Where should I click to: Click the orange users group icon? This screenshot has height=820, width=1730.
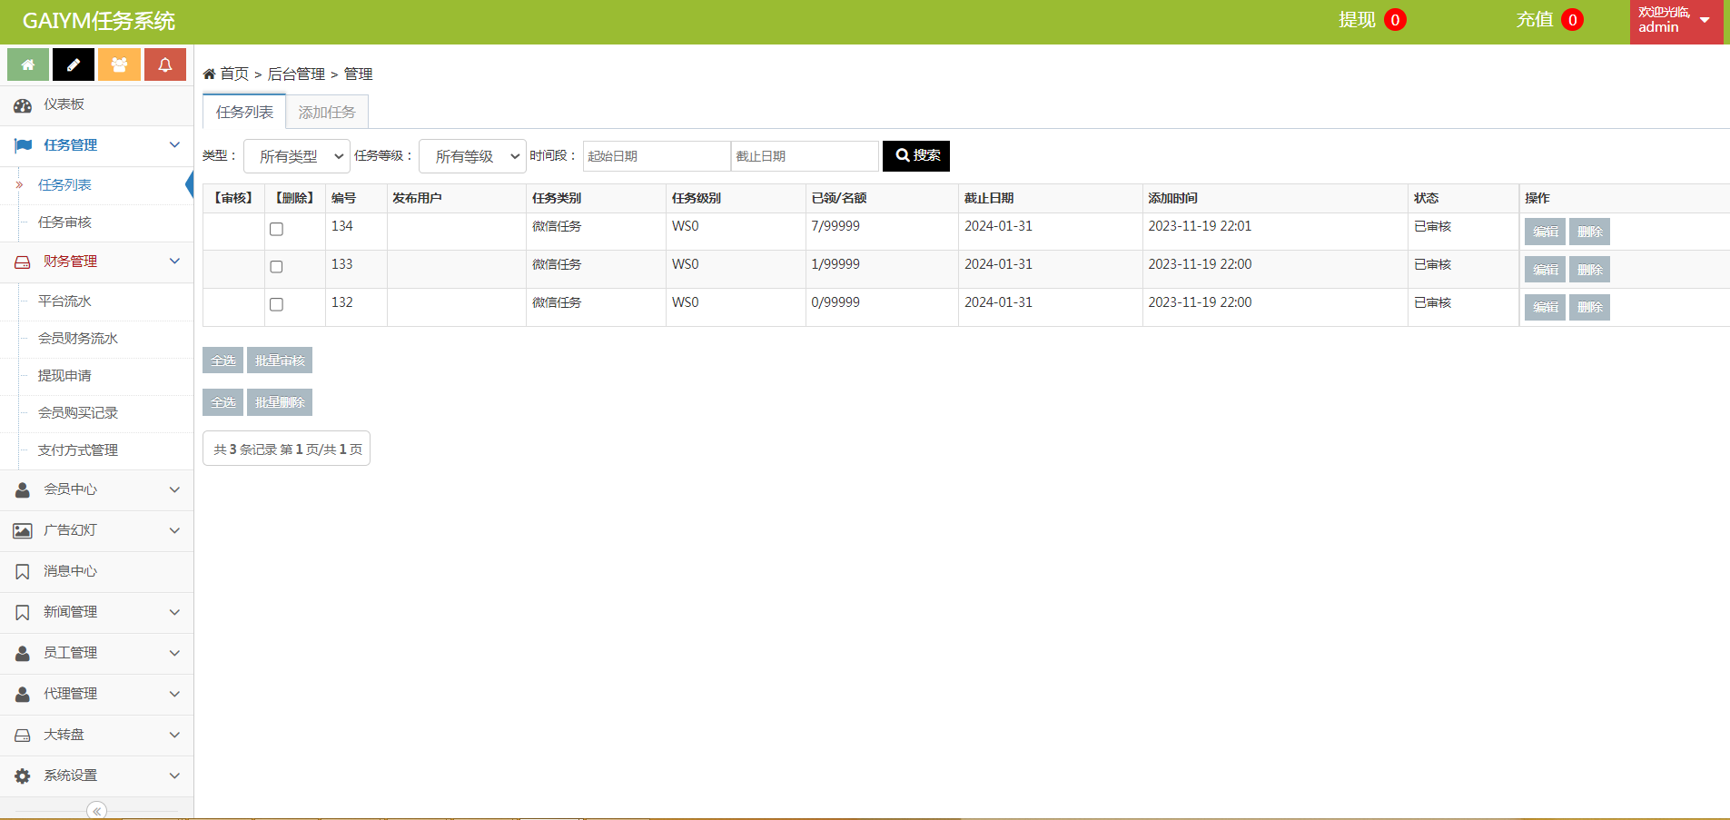119,64
